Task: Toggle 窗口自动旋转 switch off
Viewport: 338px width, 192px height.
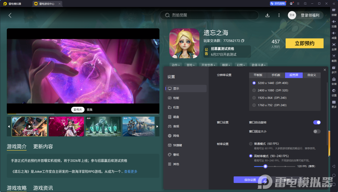Action: click(317, 122)
